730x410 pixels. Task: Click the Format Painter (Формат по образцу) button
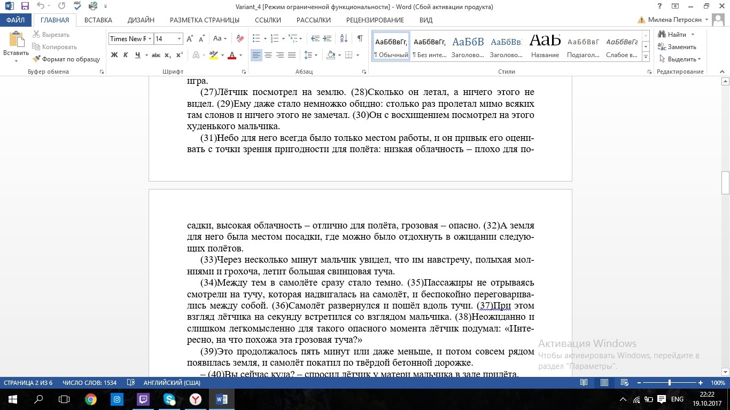point(66,59)
